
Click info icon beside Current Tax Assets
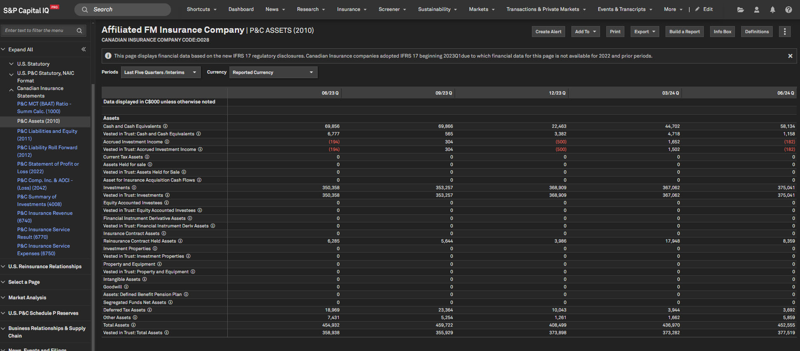[147, 157]
